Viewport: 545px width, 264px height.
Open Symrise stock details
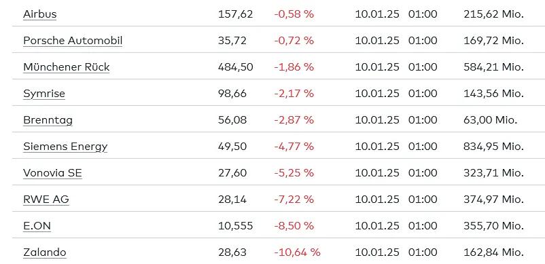tap(44, 94)
